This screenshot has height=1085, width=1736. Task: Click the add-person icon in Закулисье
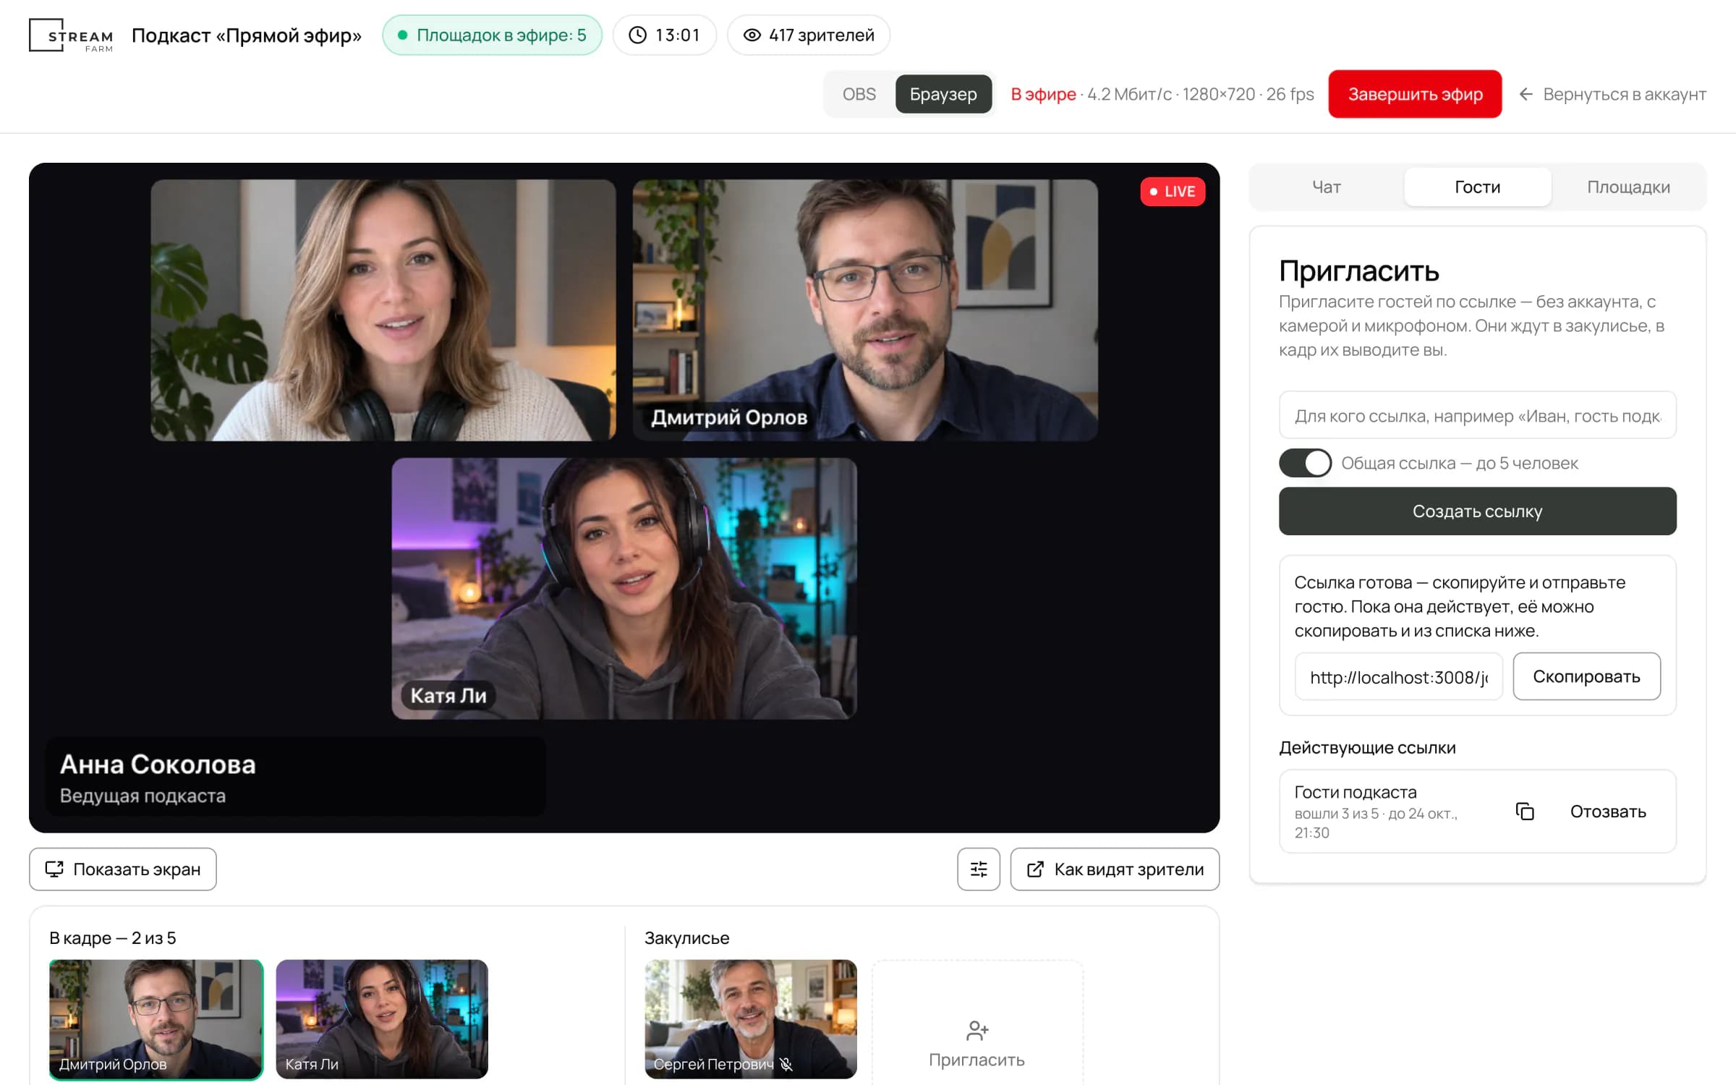pos(977,1030)
